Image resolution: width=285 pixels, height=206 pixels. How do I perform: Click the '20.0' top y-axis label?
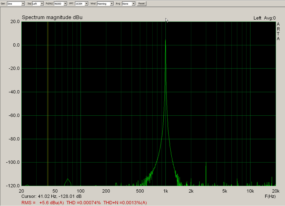point(15,22)
